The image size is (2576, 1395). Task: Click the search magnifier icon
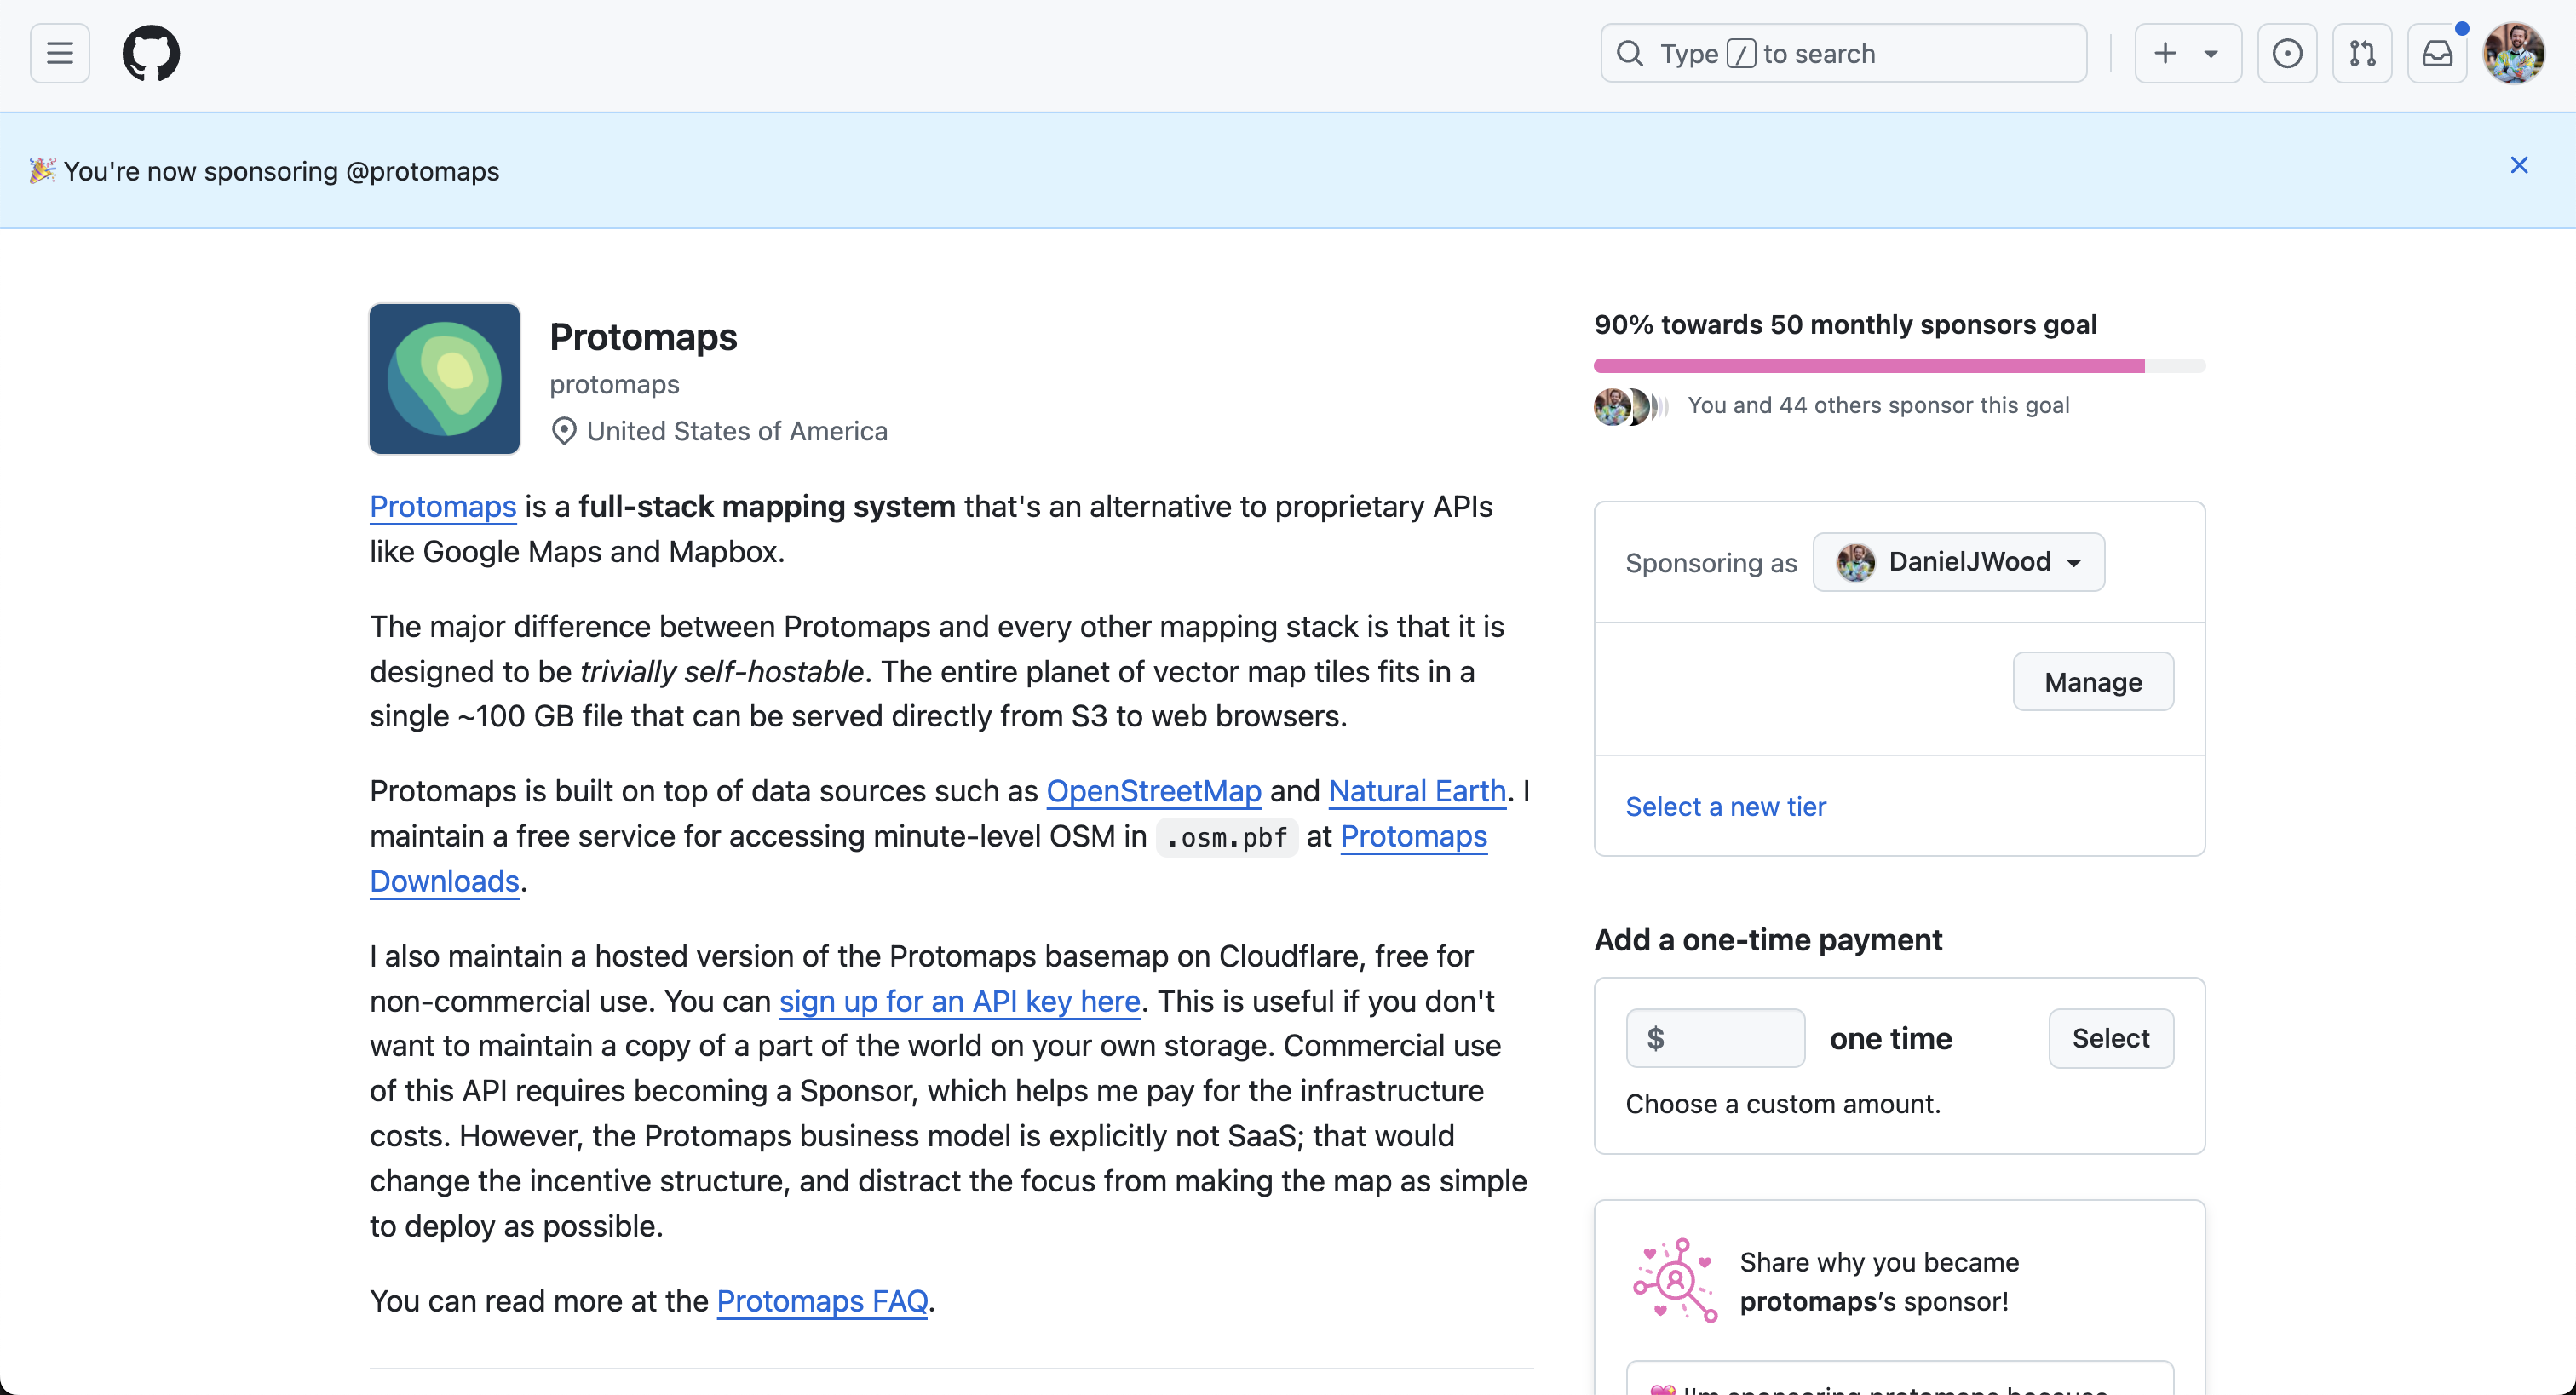[x=1630, y=53]
